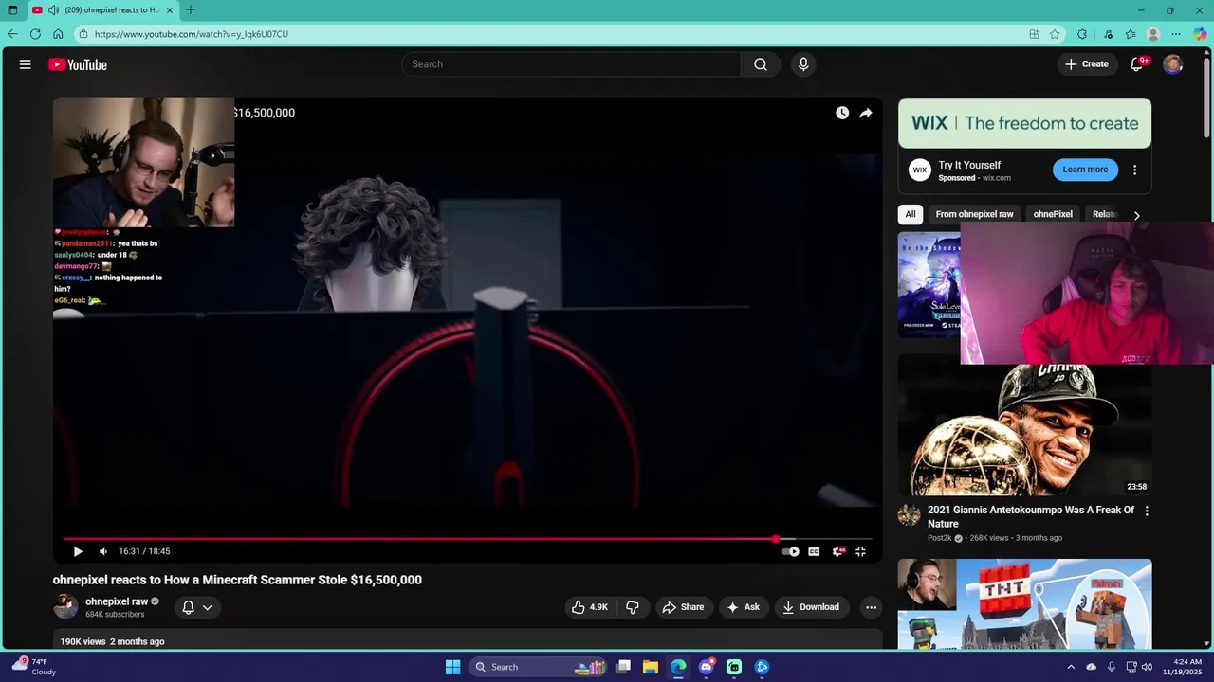Open more actions ellipsis below video
This screenshot has height=682, width=1214.
coord(871,607)
